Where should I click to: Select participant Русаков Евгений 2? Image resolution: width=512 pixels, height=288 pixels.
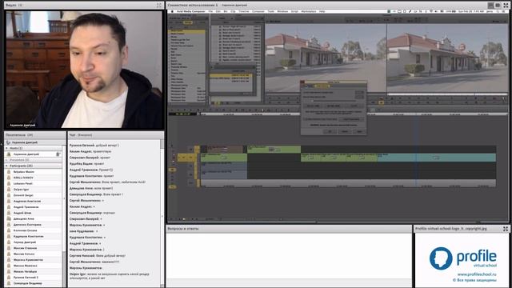[x=26, y=278]
